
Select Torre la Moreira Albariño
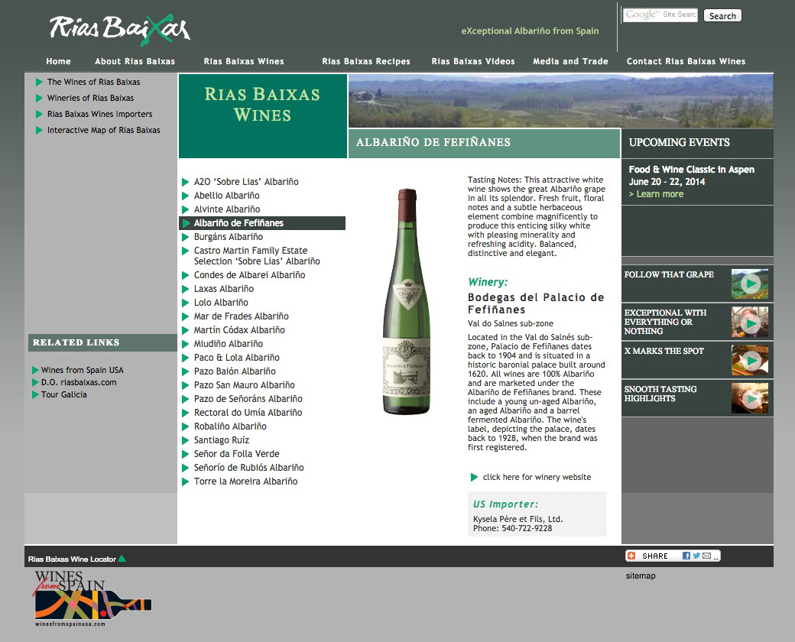click(245, 481)
